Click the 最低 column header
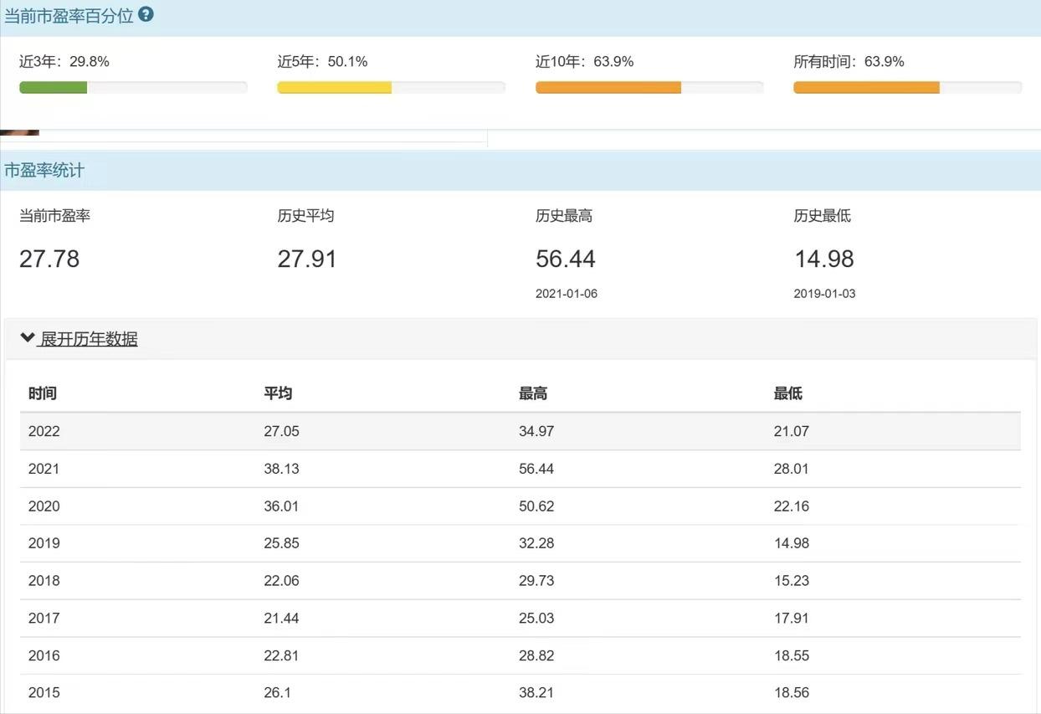 click(x=788, y=393)
